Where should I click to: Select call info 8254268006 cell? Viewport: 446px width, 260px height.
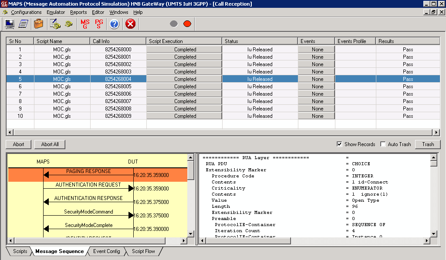pyautogui.click(x=118, y=93)
